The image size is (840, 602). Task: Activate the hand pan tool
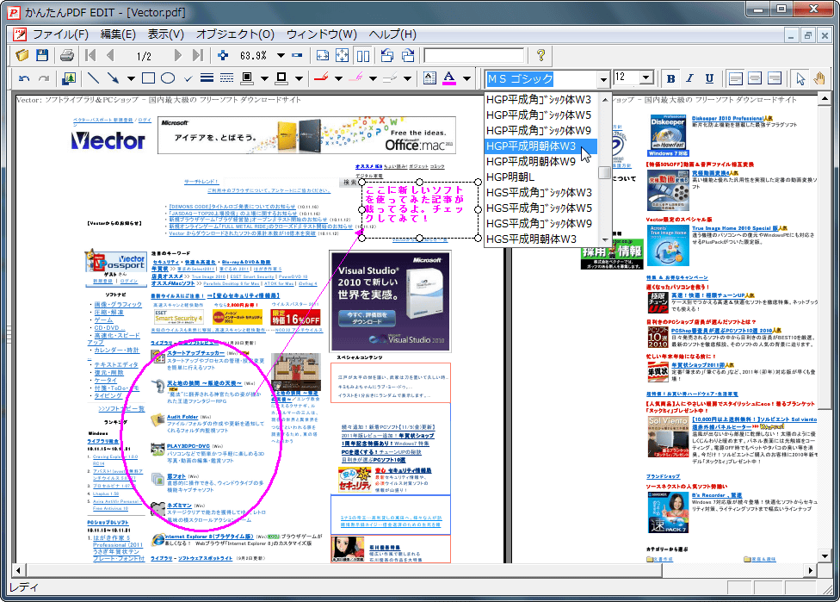[x=819, y=78]
